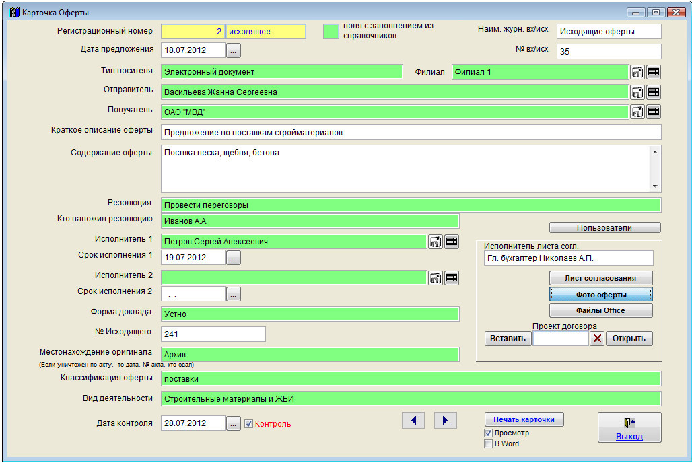Screen dimensions: 692x463
Task: Clear contract project with red X icon
Action: tap(596, 339)
